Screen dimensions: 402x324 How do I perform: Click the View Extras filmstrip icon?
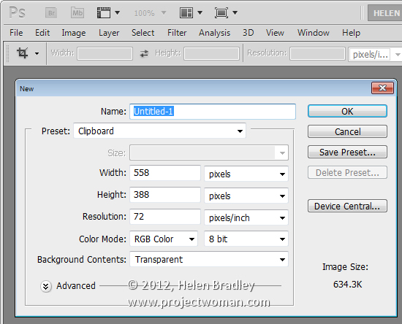click(x=104, y=13)
